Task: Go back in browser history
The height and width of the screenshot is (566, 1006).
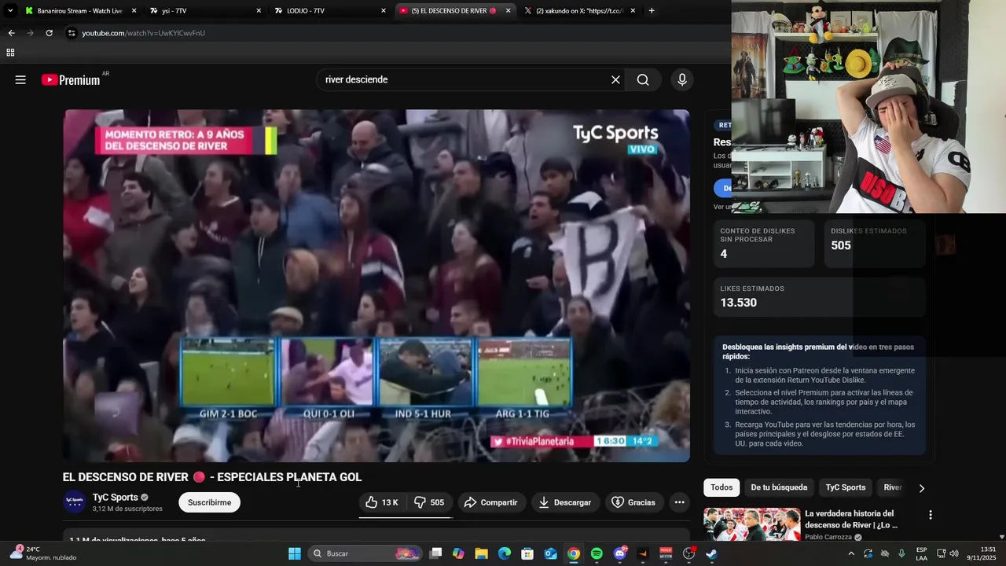Action: click(x=11, y=33)
